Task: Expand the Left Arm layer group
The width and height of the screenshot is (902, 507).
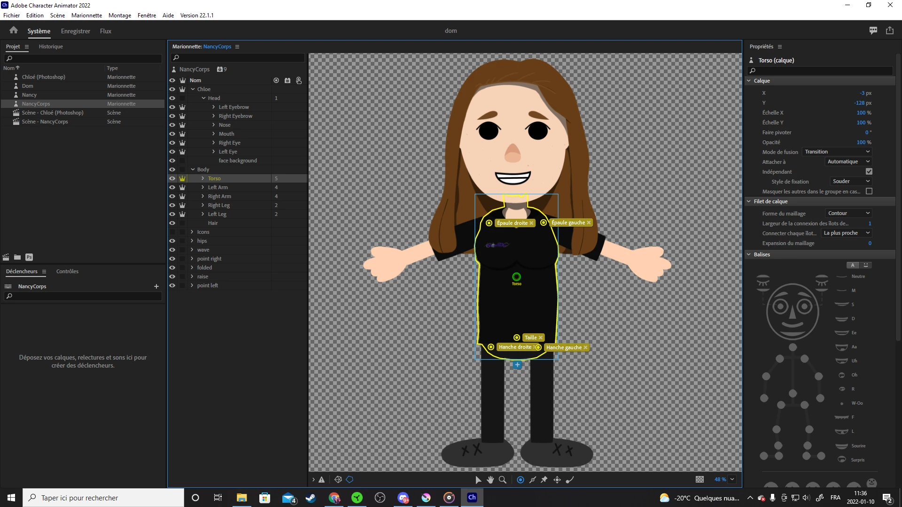Action: coord(202,187)
